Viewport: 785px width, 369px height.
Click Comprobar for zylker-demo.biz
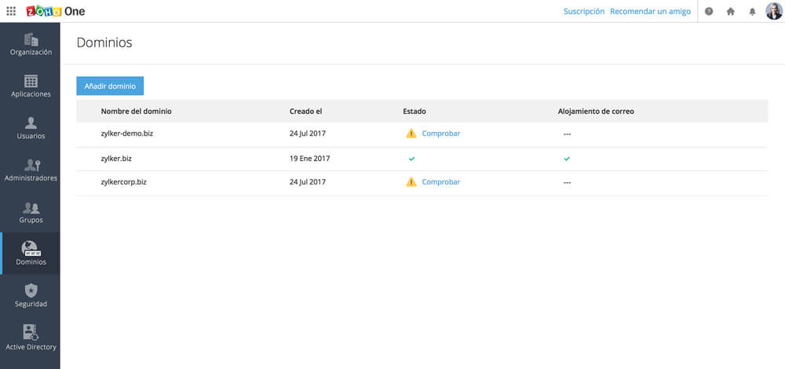point(440,133)
